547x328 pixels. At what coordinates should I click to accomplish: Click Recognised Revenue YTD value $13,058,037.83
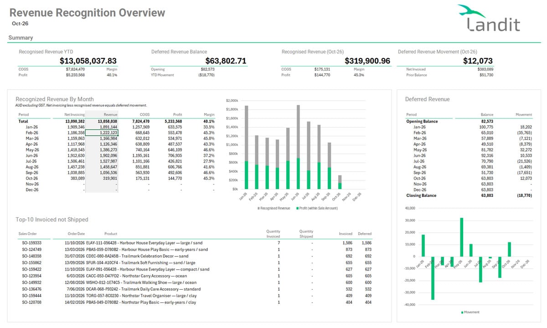pos(88,61)
